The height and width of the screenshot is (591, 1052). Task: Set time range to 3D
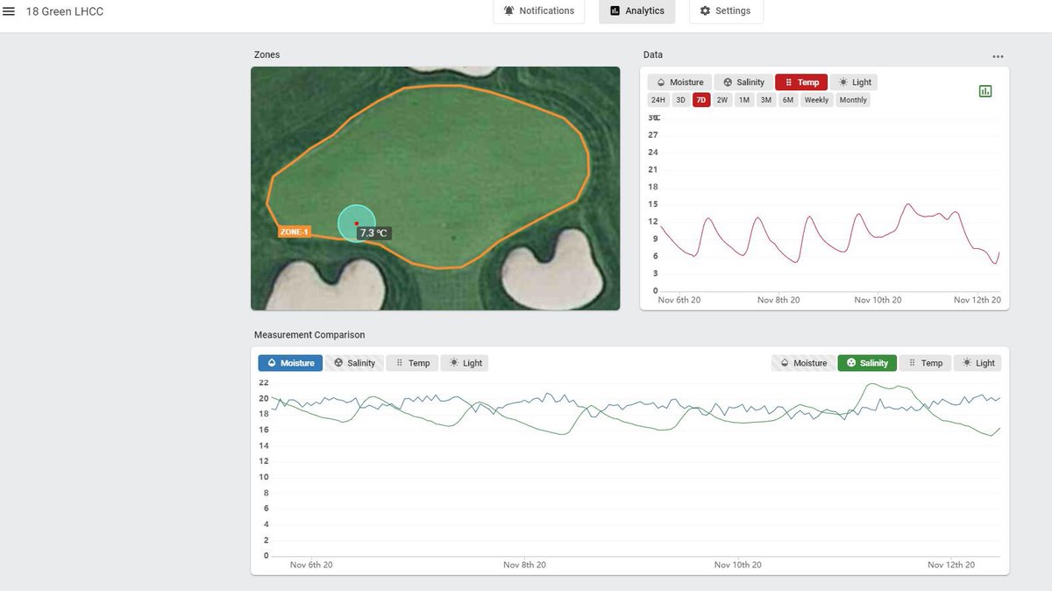tap(680, 100)
